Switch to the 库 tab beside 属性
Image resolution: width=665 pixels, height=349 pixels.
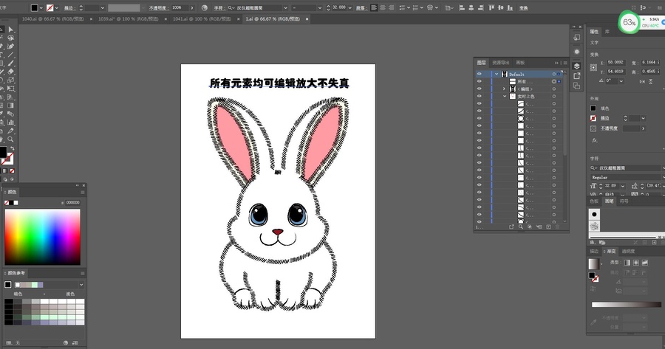[x=607, y=32]
